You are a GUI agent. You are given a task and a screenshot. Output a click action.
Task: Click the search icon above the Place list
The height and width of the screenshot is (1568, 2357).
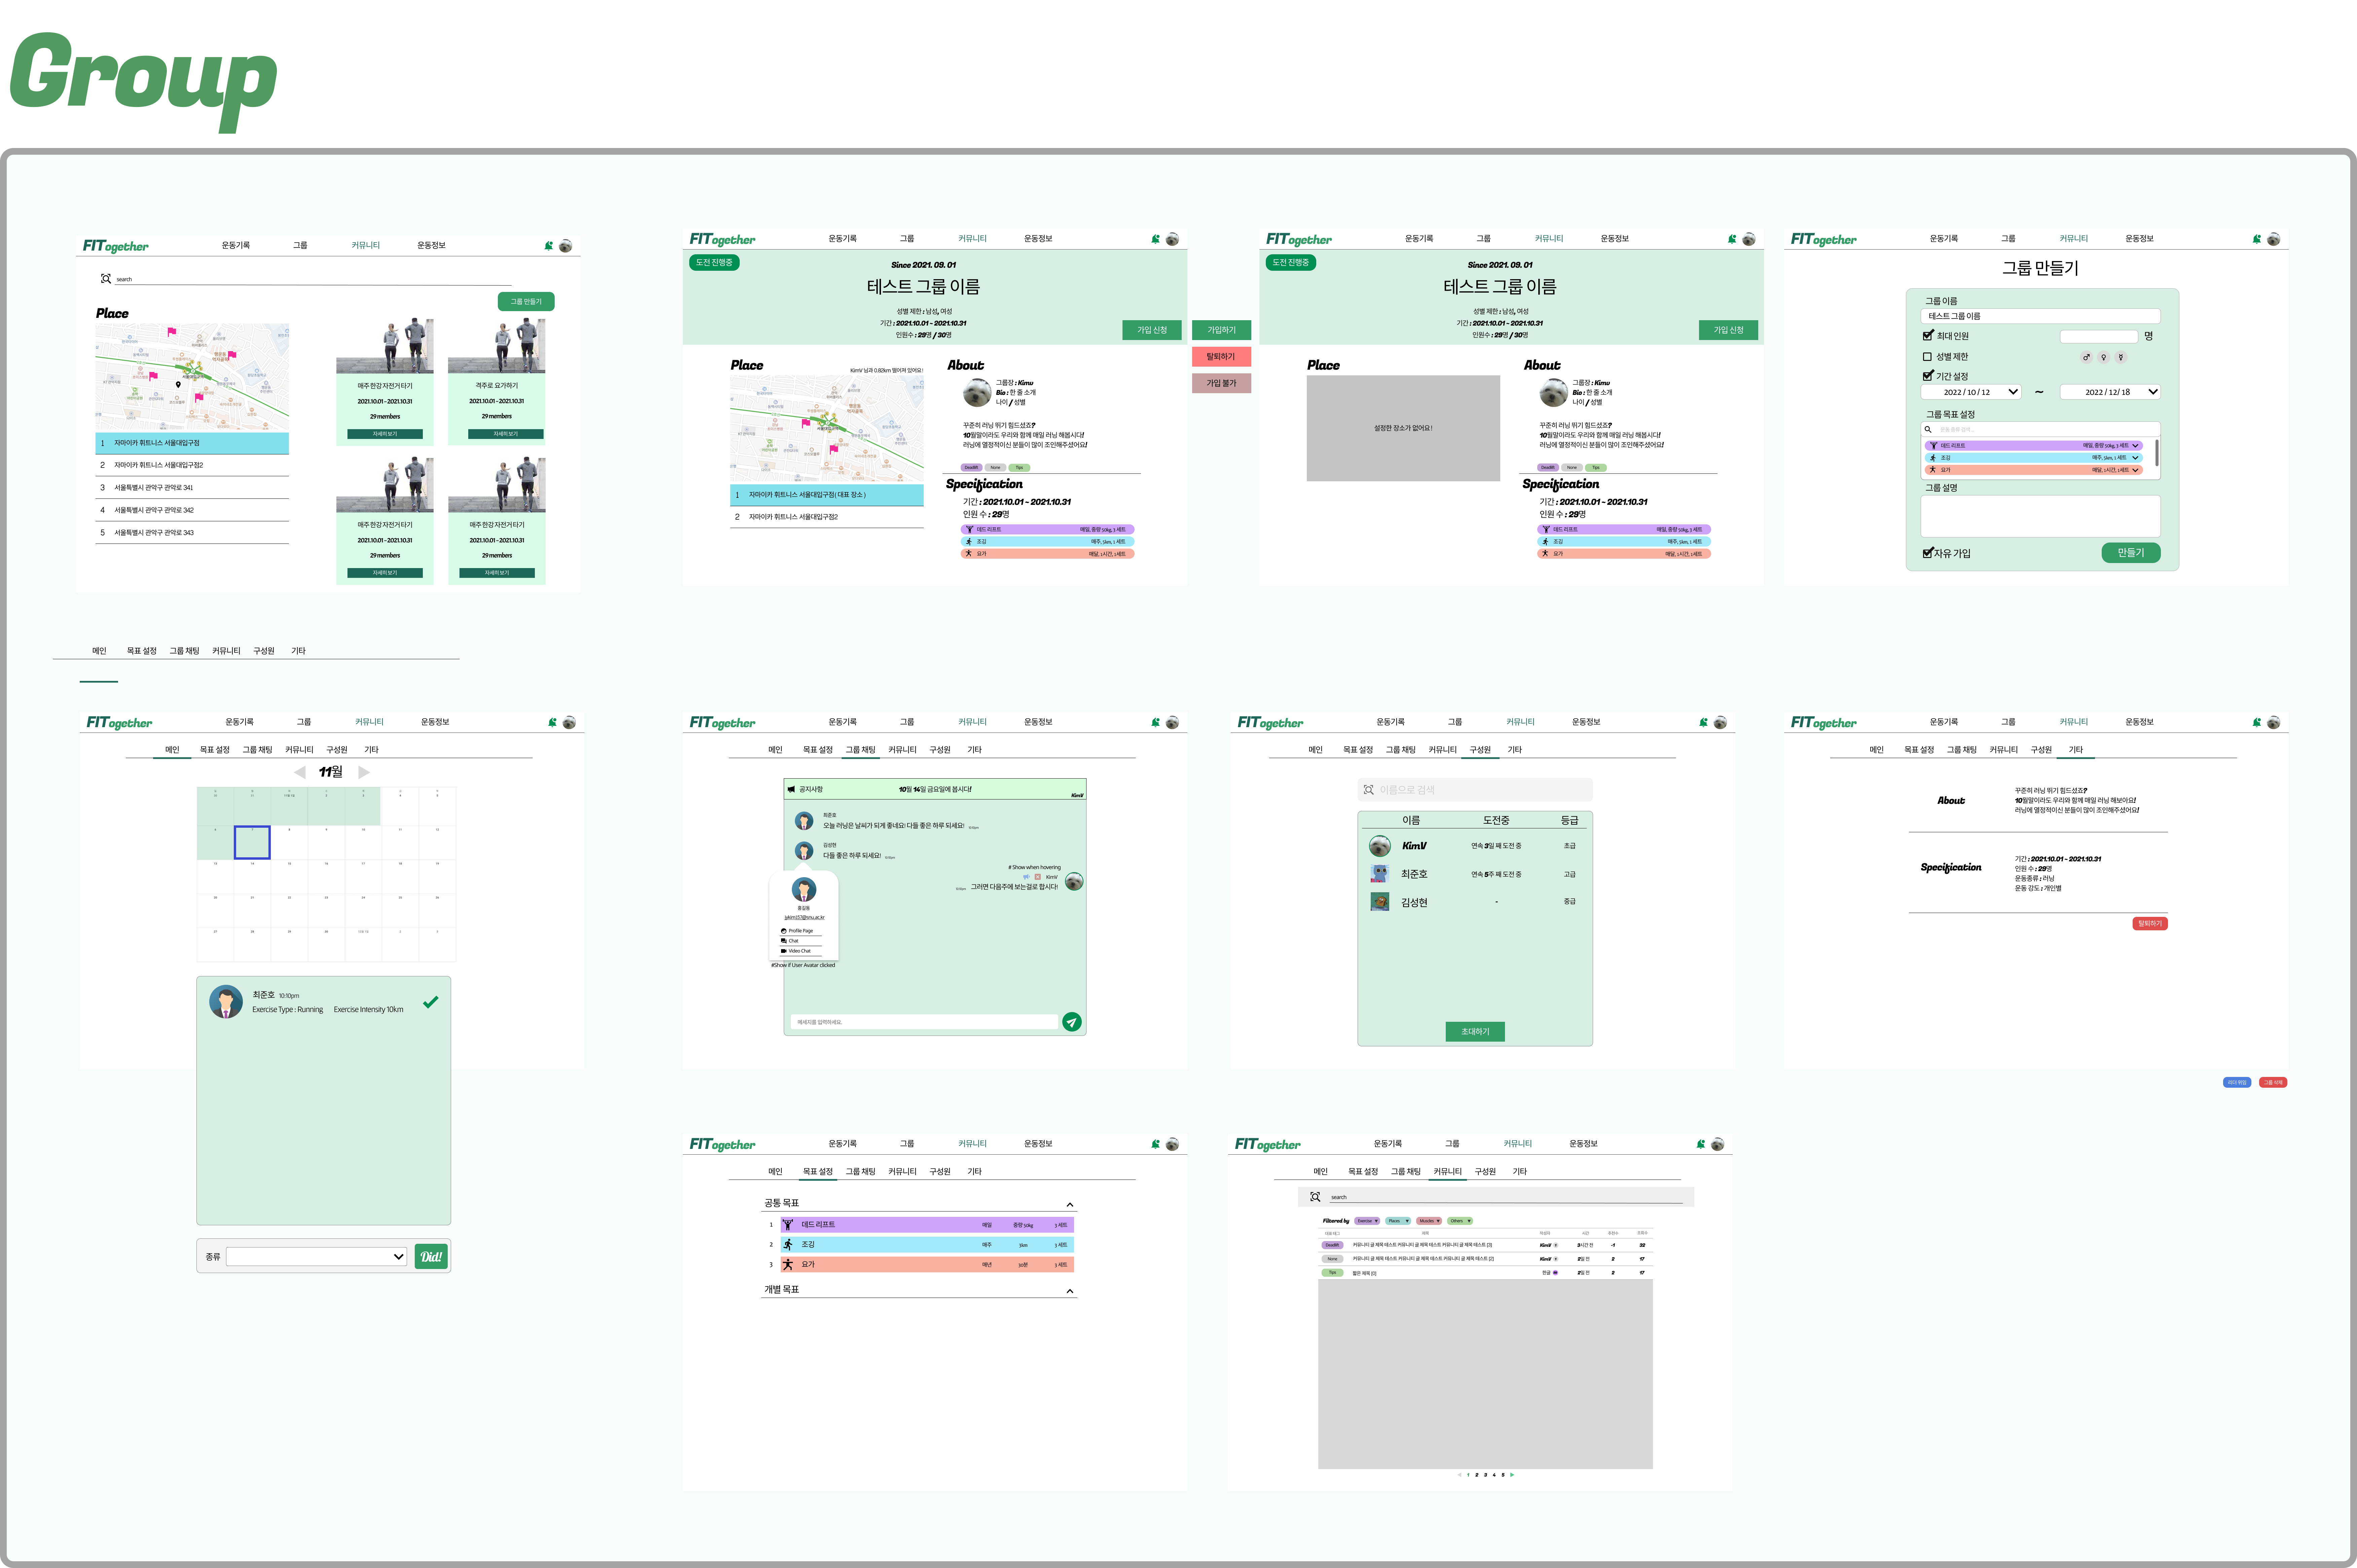coord(106,279)
